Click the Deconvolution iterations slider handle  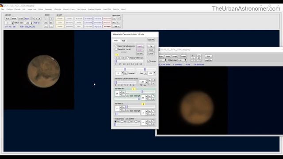pyautogui.click(x=116, y=83)
